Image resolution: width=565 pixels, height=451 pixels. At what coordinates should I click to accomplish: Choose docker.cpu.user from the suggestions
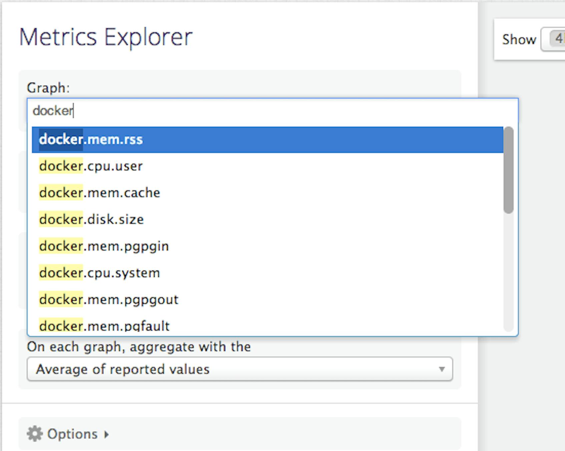91,166
